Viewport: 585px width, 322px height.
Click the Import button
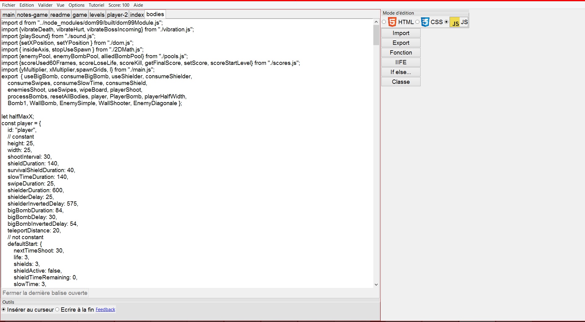[401, 33]
